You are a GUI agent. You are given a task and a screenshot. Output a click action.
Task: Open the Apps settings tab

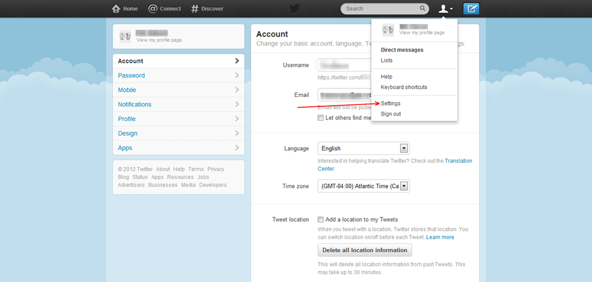tap(179, 147)
